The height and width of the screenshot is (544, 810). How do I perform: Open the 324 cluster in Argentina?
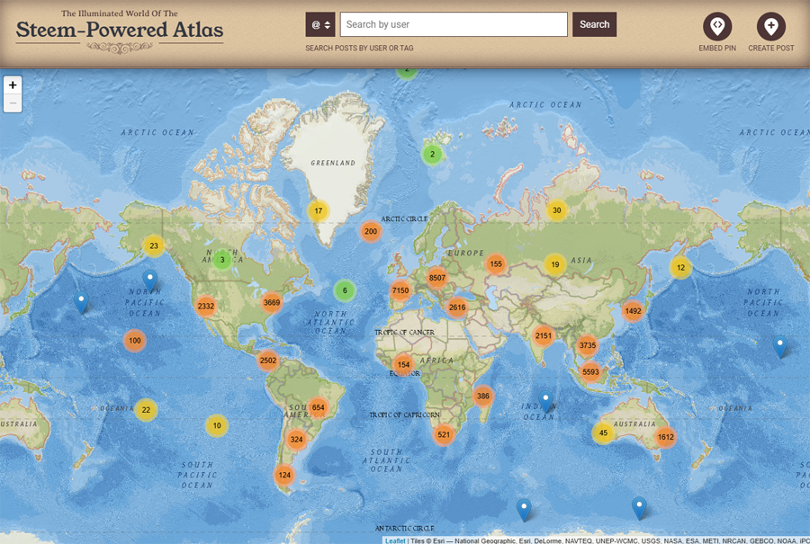click(x=296, y=440)
